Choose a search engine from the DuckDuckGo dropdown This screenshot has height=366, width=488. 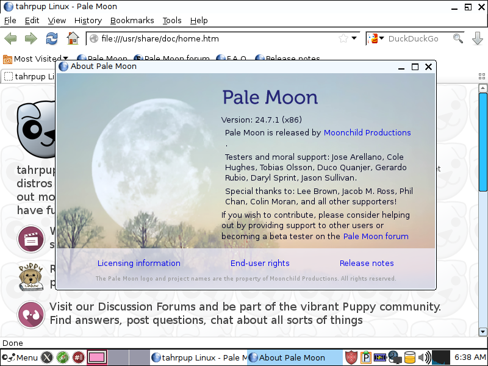[376, 38]
